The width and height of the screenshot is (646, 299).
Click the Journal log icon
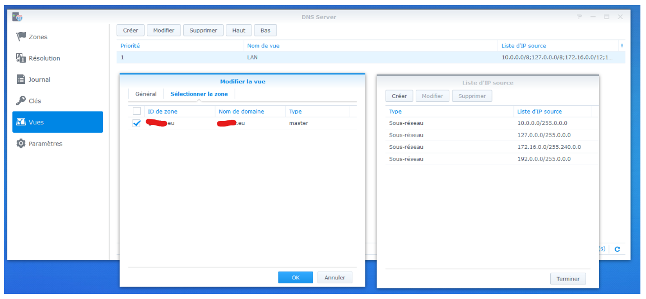pyautogui.click(x=21, y=79)
